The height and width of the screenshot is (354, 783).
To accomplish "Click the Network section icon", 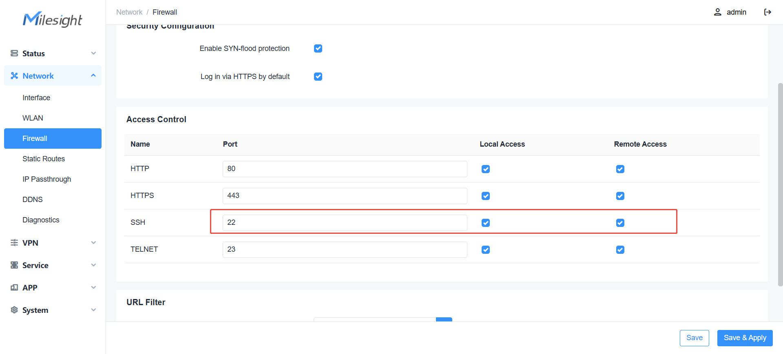I will [14, 76].
